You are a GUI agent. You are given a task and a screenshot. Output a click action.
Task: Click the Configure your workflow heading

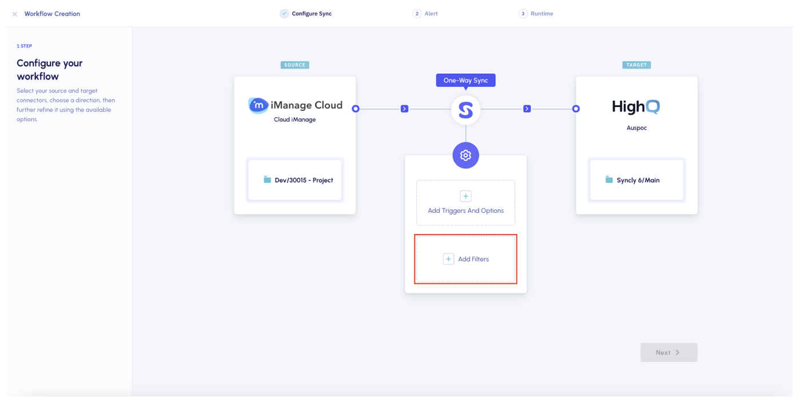[x=50, y=70]
